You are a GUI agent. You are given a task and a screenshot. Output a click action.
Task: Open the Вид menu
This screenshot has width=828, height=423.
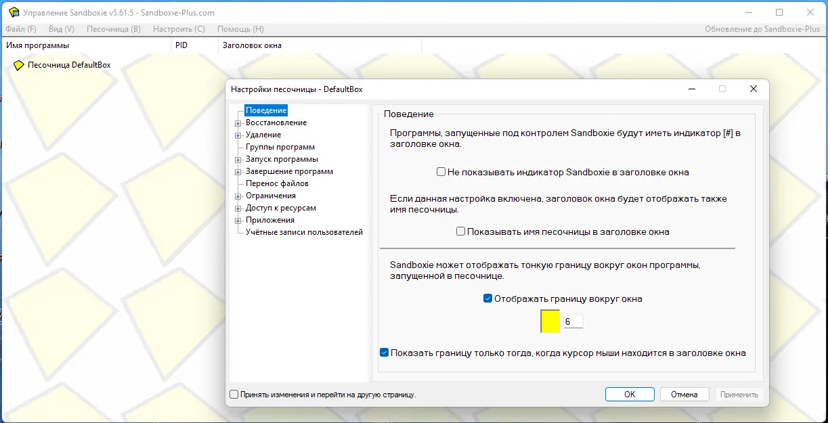click(x=60, y=28)
